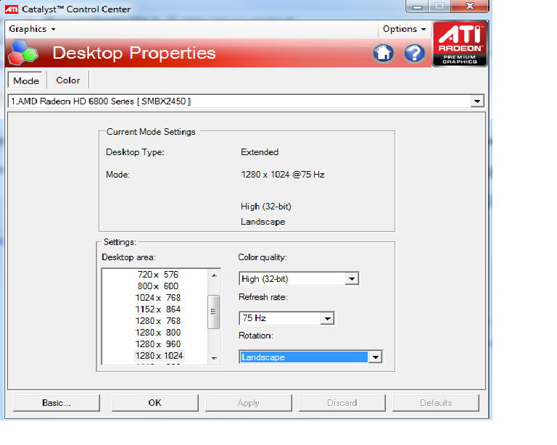Image resolution: width=557 pixels, height=445 pixels.
Task: Click the Basic... button
Action: pos(57,403)
